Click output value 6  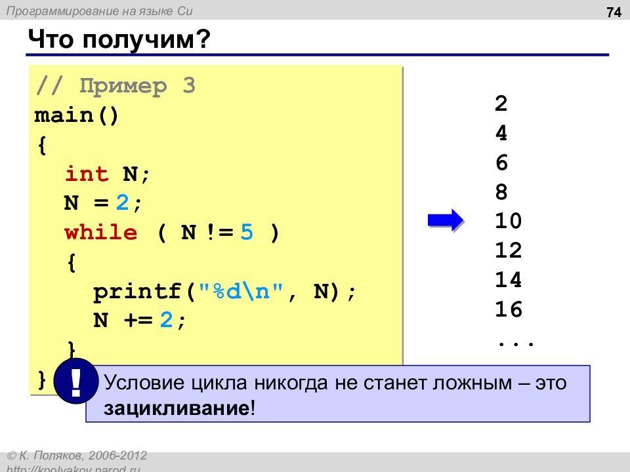(x=501, y=162)
